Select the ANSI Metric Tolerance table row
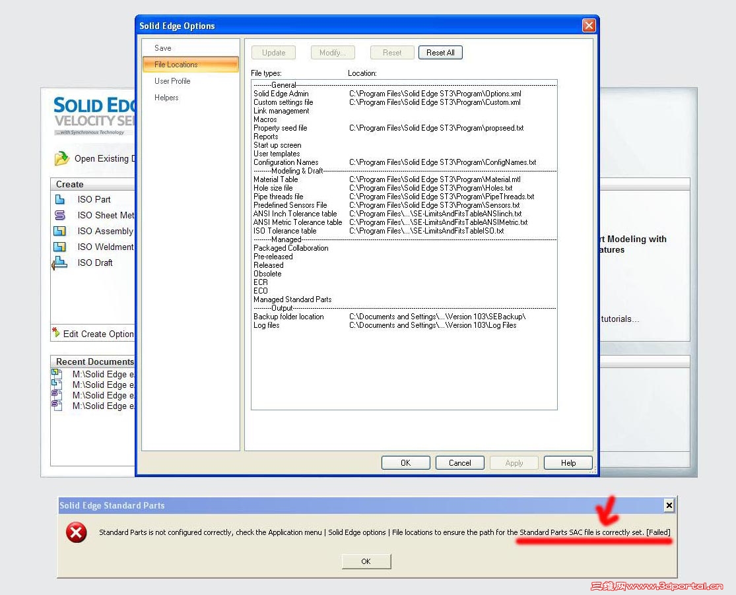 click(404, 222)
